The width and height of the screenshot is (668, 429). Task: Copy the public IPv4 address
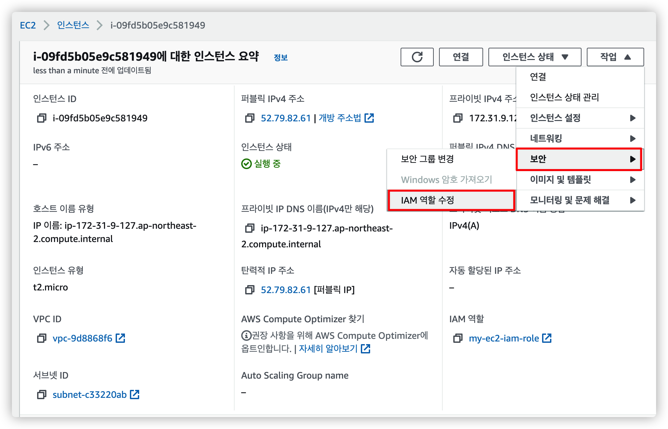tap(250, 118)
